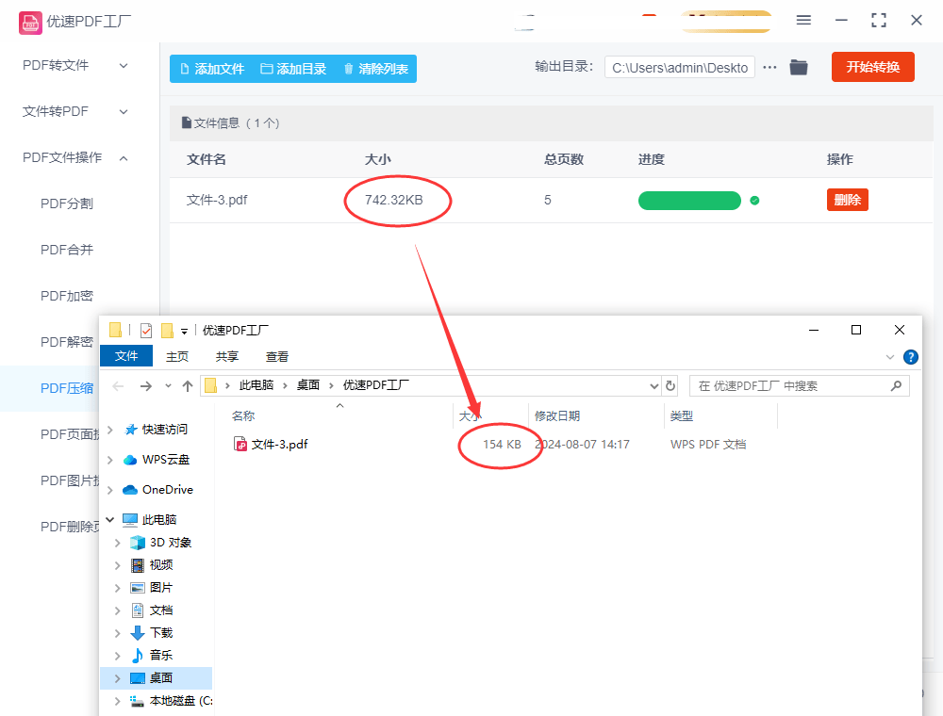Click Explorer help question mark icon
The height and width of the screenshot is (716, 943).
911,357
